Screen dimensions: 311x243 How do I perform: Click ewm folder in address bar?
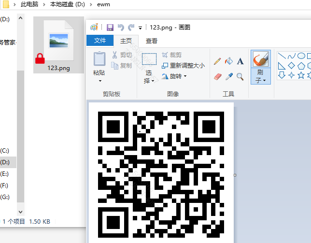pos(103,4)
